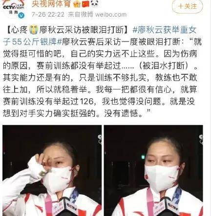Open the CCTV体育 profile avatar
The width and height of the screenshot is (211, 216).
pos(14,9)
